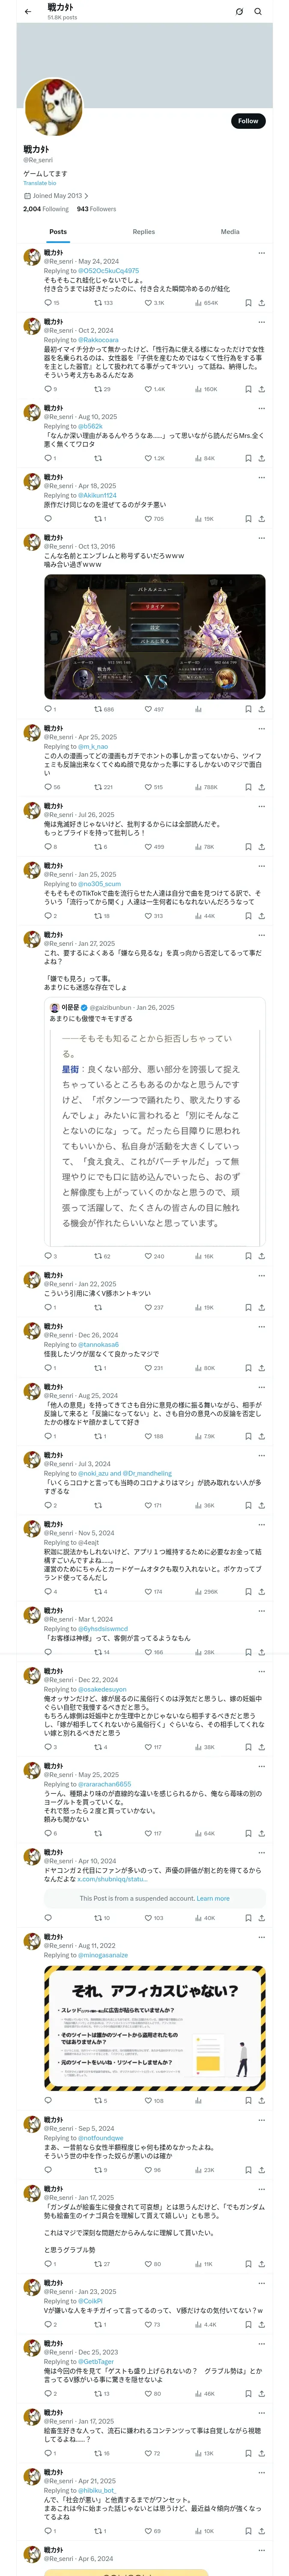Click the Grok icon beside the search icon
Screen dimensions: 289x2576
coord(239,12)
